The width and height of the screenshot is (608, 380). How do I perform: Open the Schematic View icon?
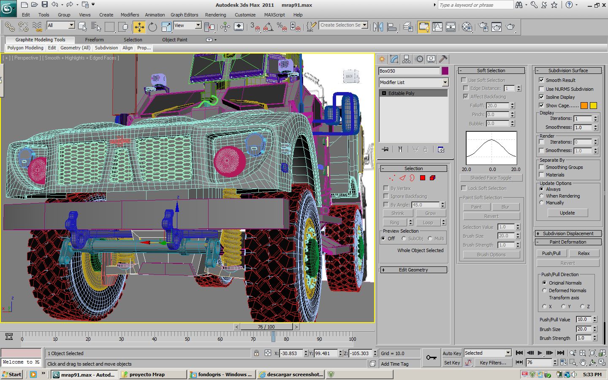pyautogui.click(x=451, y=27)
